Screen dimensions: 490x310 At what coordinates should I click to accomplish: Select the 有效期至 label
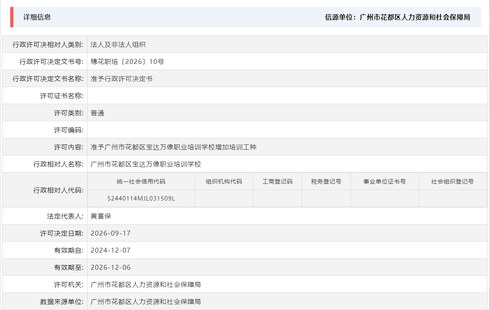coord(68,268)
